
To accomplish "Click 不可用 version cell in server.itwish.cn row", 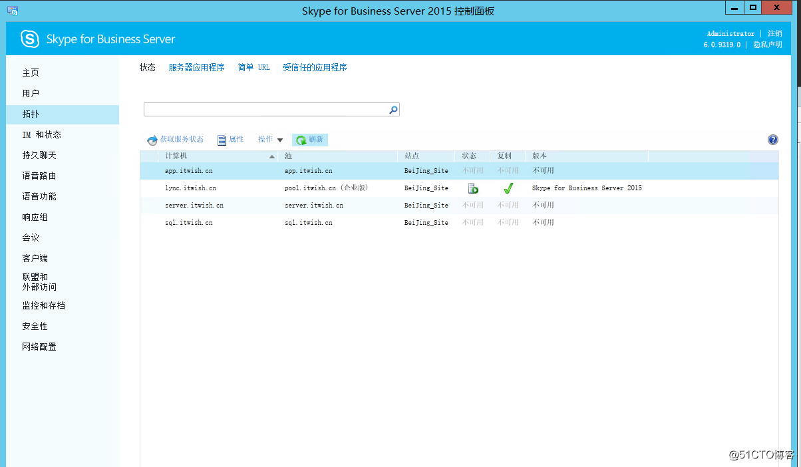I will [x=543, y=206].
